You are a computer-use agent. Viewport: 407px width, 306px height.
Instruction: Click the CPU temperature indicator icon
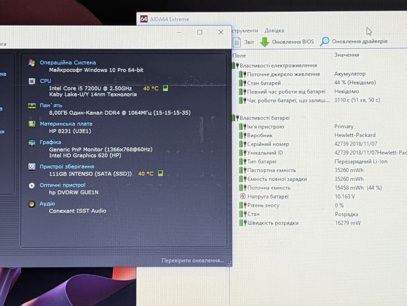165,88
